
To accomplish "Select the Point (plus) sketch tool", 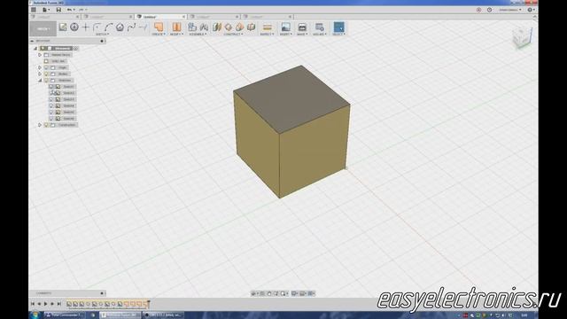I will coord(86,27).
